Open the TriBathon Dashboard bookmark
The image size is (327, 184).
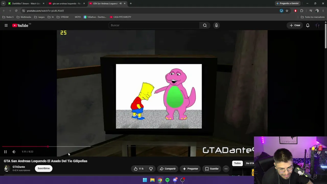point(95,17)
